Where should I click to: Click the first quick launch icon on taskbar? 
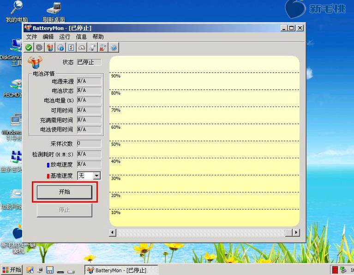point(30,270)
